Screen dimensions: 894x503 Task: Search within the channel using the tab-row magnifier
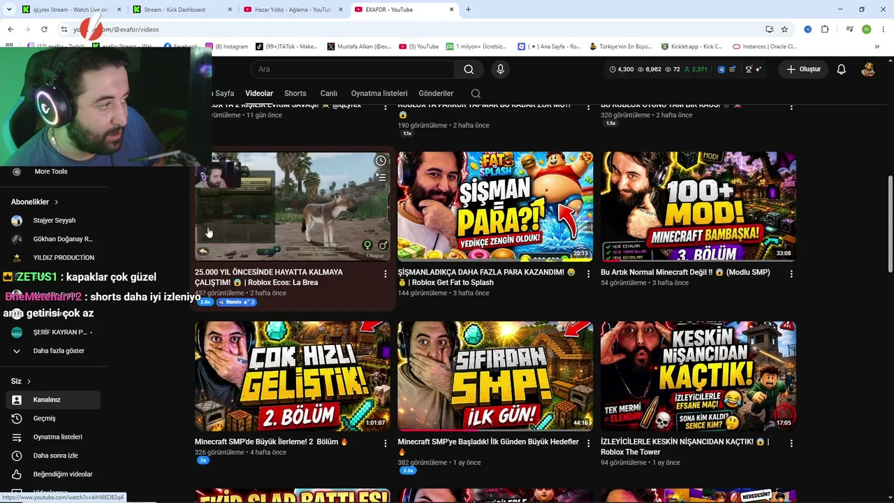(476, 94)
